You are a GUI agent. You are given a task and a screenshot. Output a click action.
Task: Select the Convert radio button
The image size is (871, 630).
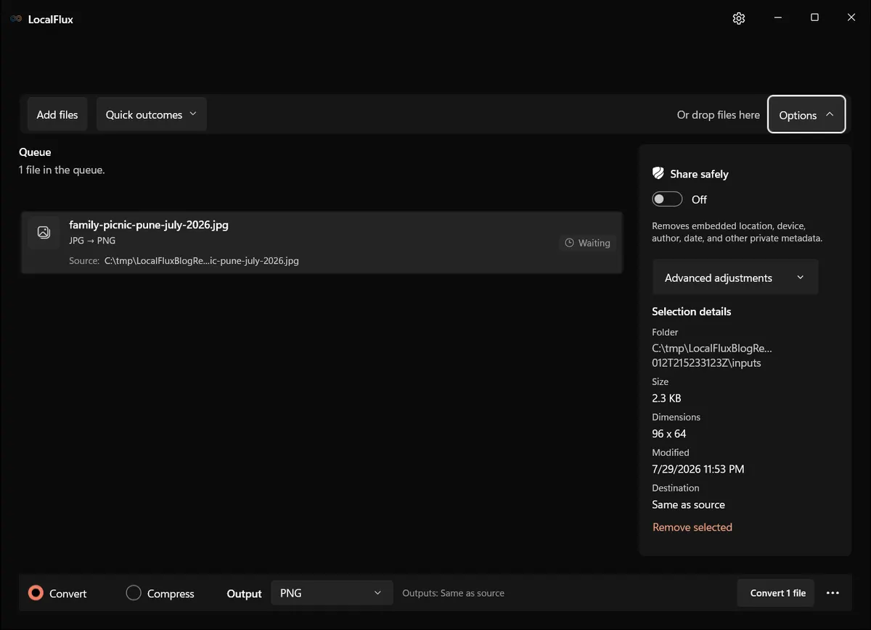pos(36,593)
